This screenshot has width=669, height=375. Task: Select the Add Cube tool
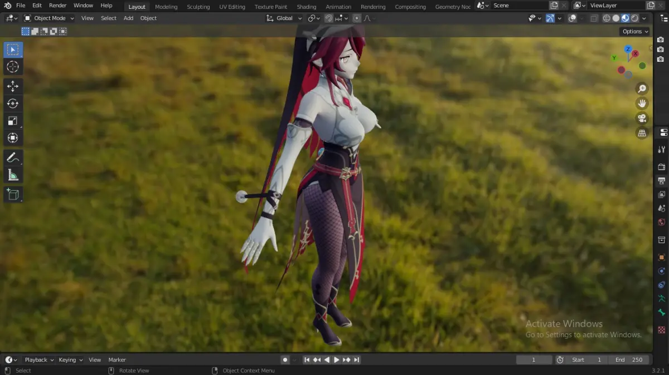(x=13, y=195)
